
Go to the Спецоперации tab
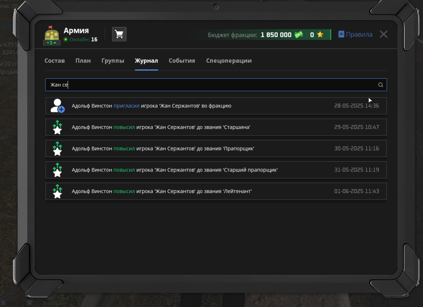coord(229,61)
